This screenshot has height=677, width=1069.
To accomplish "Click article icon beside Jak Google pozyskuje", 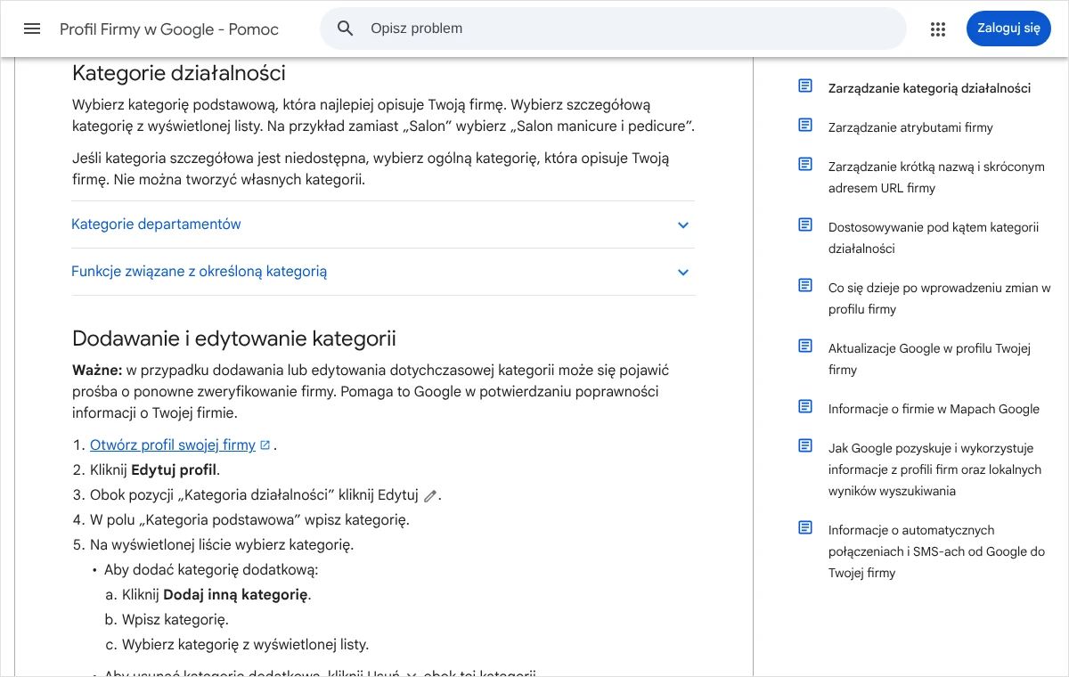I will pyautogui.click(x=805, y=446).
